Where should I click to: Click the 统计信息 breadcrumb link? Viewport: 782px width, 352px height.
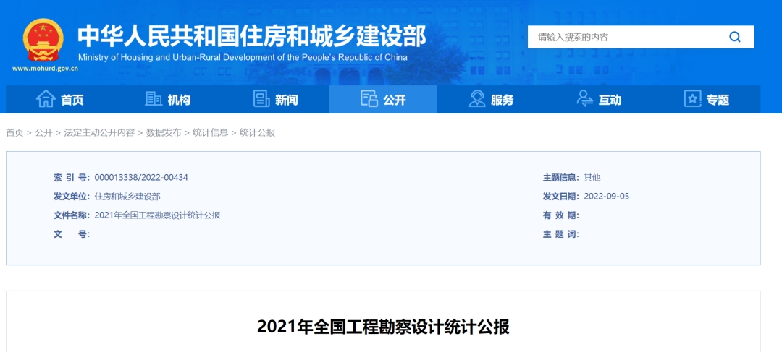pyautogui.click(x=211, y=133)
